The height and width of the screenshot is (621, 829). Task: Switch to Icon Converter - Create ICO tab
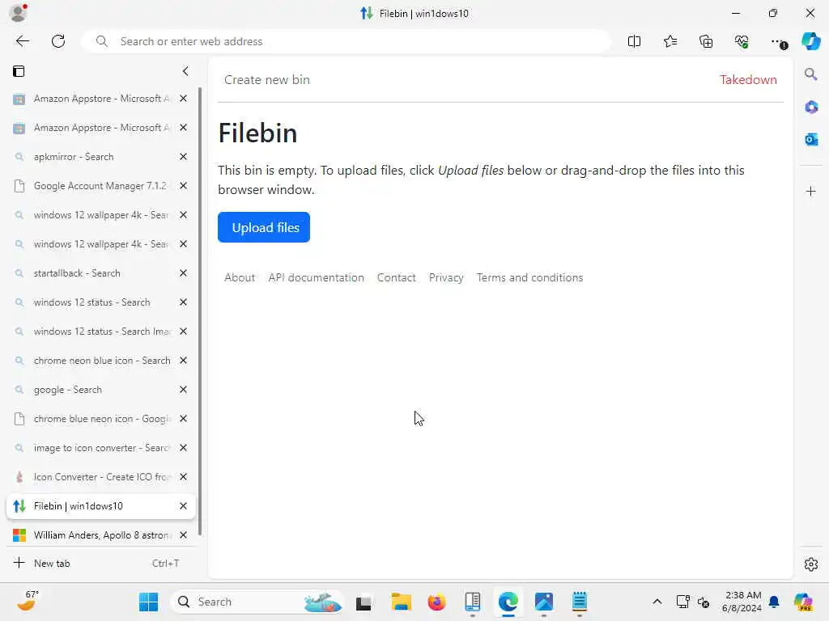pos(100,477)
